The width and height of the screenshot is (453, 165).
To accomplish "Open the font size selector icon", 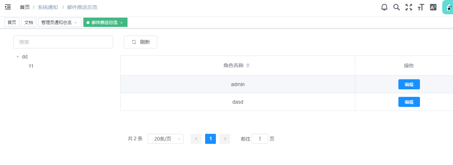I will (421, 7).
